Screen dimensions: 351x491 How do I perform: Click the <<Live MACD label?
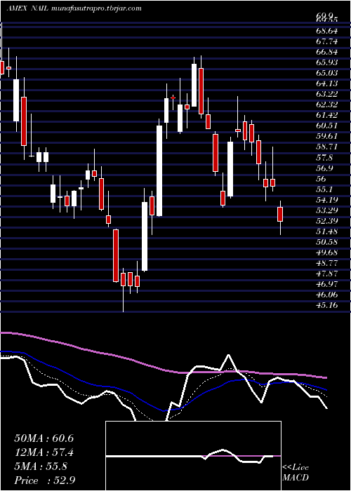click(x=296, y=473)
